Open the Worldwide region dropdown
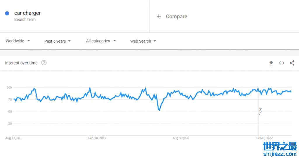This screenshot has height=158, width=299. 18,41
